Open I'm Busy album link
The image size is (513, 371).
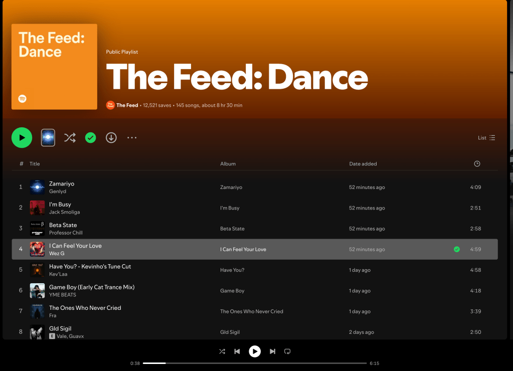click(230, 208)
